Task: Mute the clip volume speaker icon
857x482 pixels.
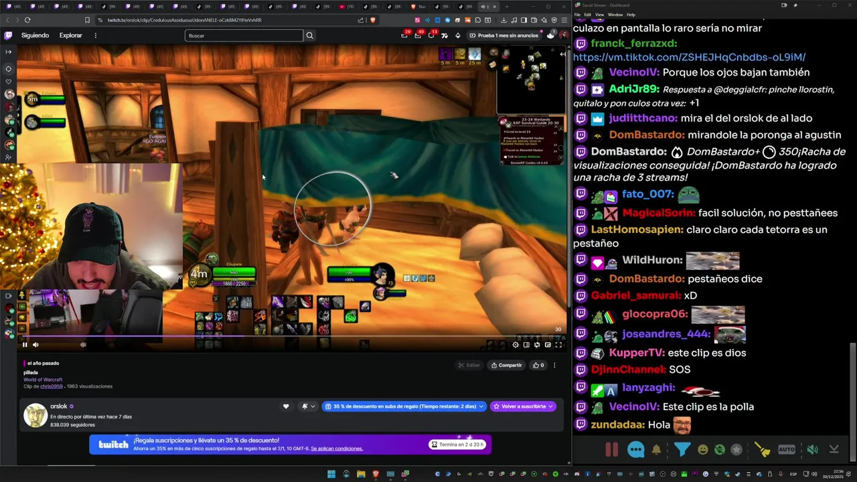Action: pos(35,345)
